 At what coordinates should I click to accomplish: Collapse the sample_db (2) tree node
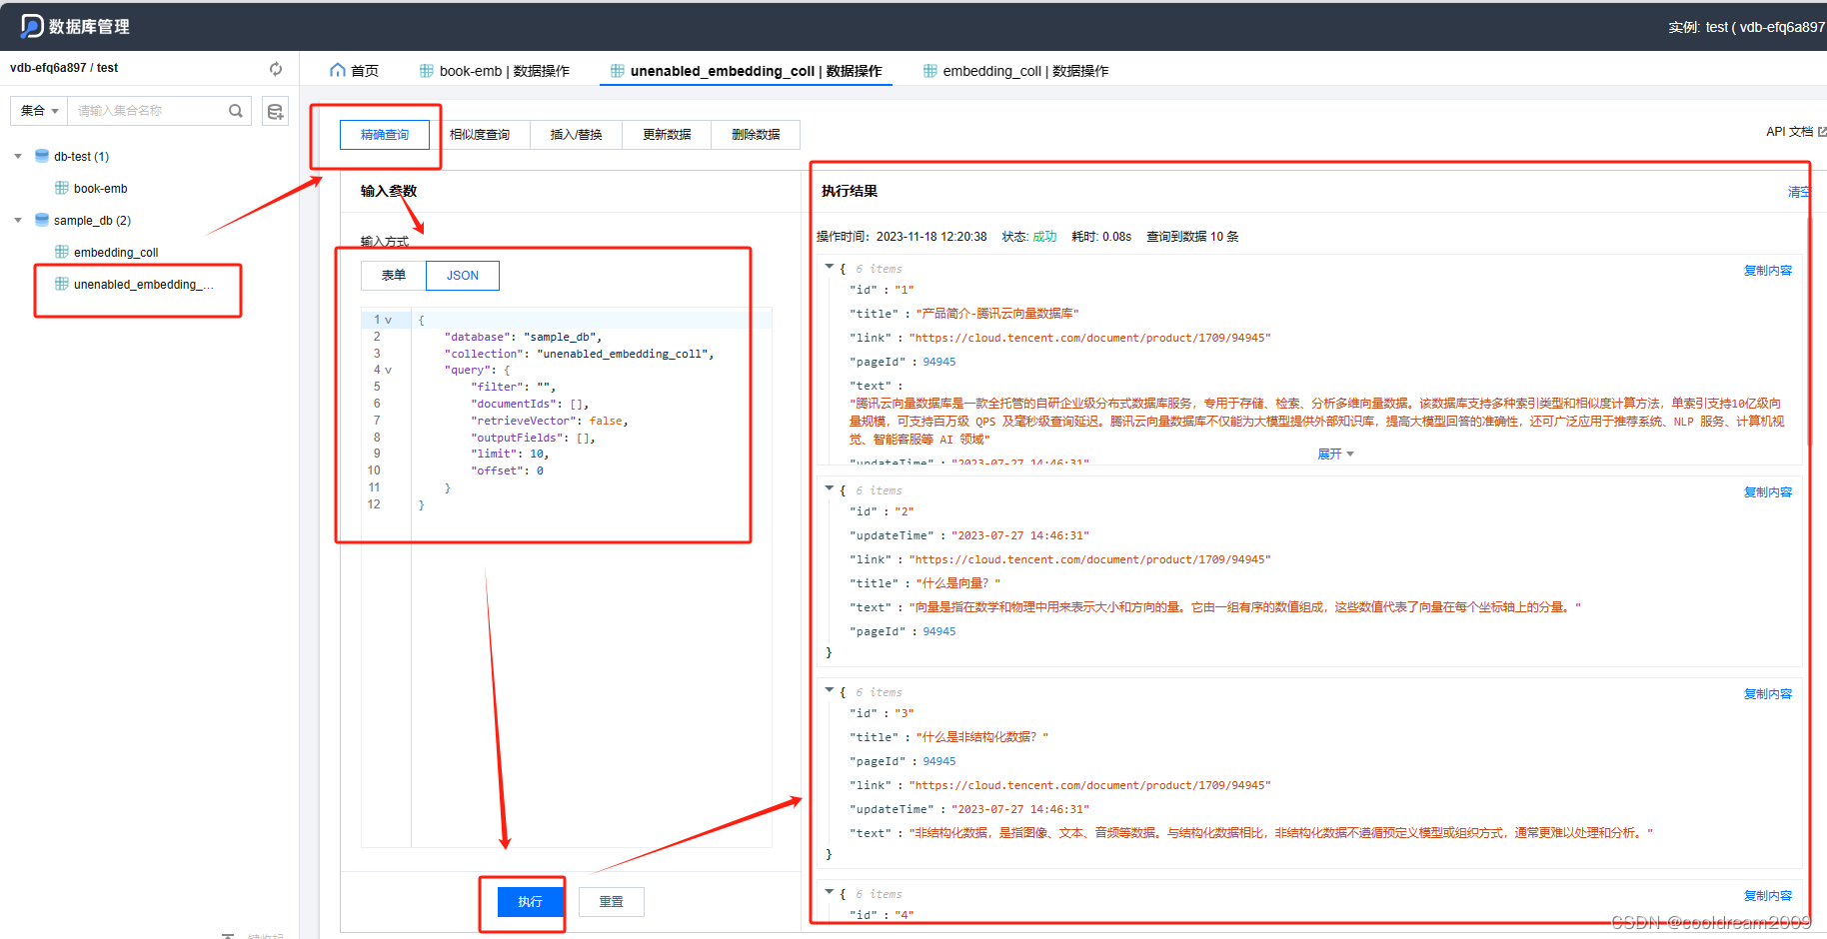tap(18, 221)
